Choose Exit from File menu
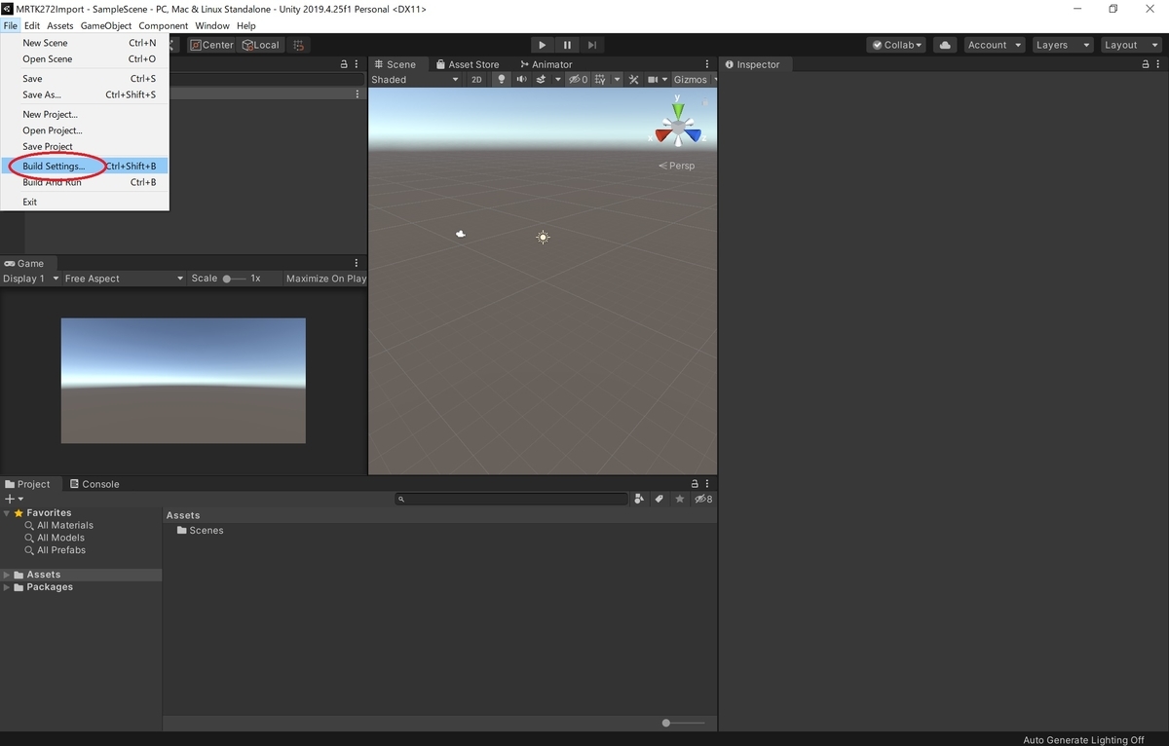 point(85,202)
